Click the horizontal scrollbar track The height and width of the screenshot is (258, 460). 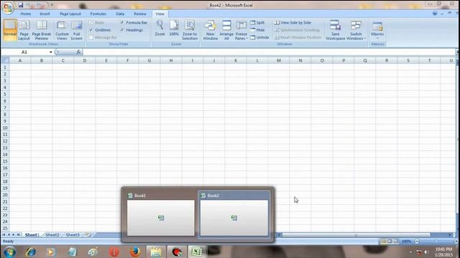click(x=356, y=234)
